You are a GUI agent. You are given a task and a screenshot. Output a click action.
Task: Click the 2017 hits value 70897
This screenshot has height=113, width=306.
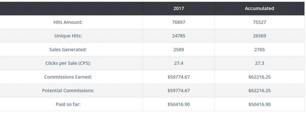(x=179, y=22)
